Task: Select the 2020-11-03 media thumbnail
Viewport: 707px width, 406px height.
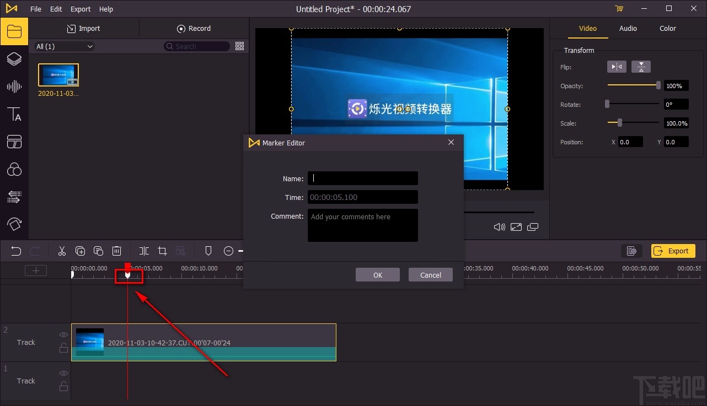Action: 58,75
